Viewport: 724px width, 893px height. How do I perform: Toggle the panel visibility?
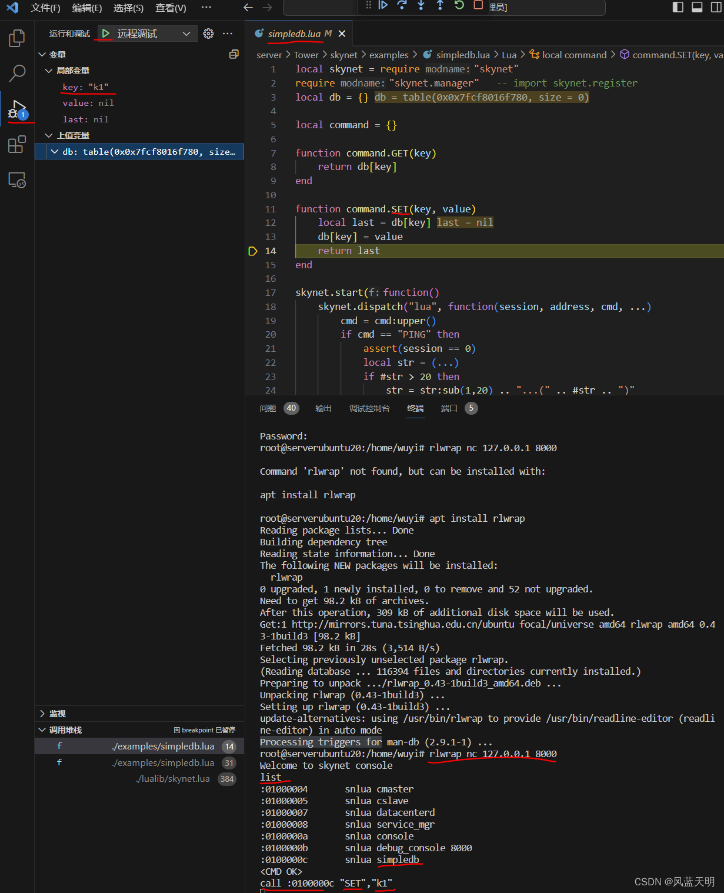(697, 7)
